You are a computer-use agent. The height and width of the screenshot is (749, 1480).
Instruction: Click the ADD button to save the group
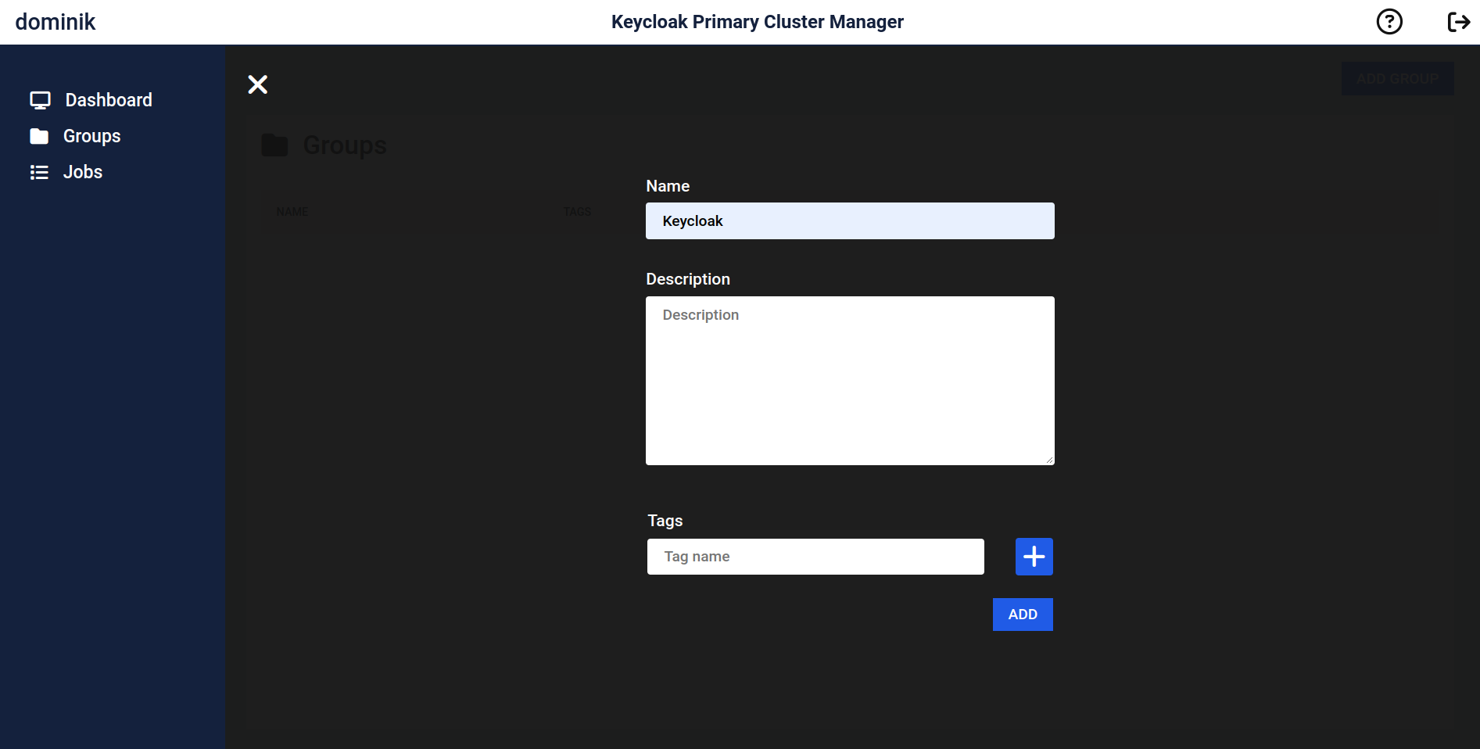[x=1022, y=615]
